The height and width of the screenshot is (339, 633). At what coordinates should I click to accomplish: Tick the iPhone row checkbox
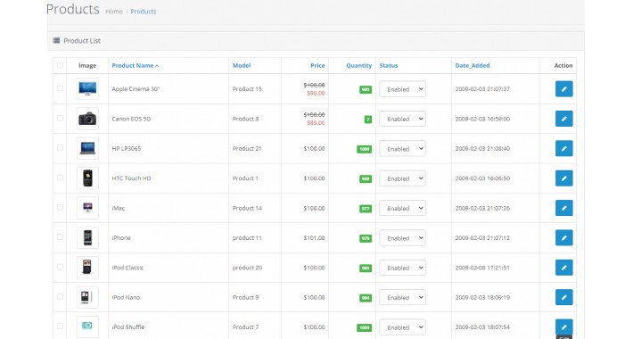60,237
